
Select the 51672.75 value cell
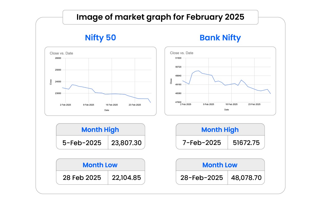[246, 143]
